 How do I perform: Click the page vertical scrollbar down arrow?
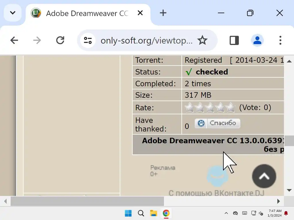click(289, 190)
